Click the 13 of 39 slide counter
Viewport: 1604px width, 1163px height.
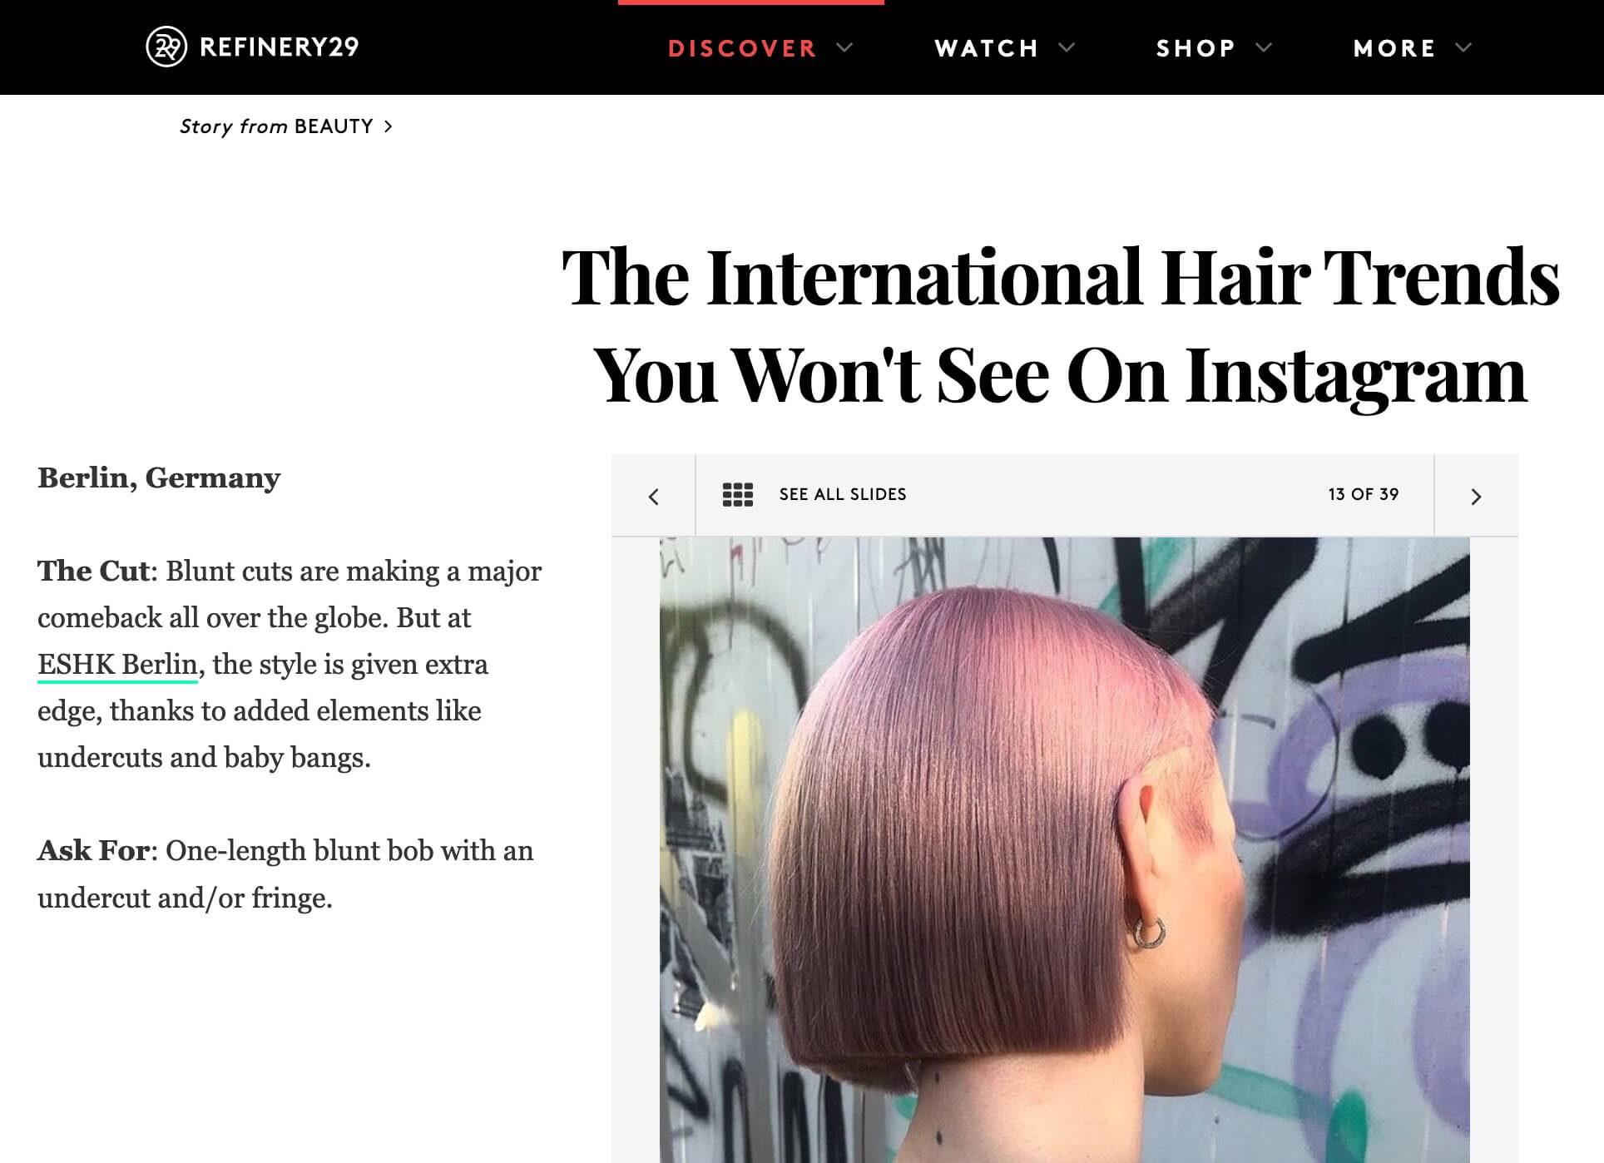pyautogui.click(x=1363, y=494)
